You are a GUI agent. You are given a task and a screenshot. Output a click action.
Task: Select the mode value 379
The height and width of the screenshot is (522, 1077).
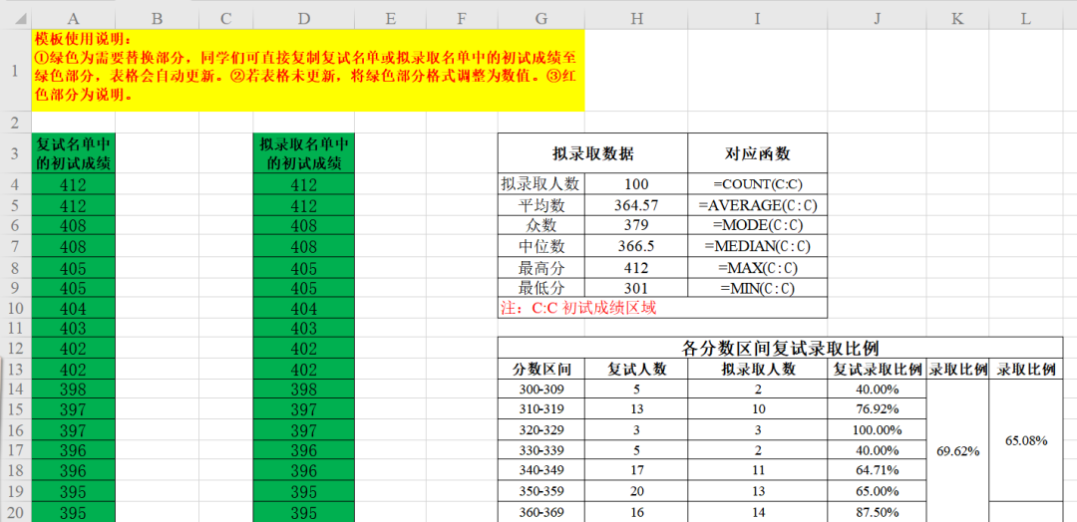coord(636,226)
